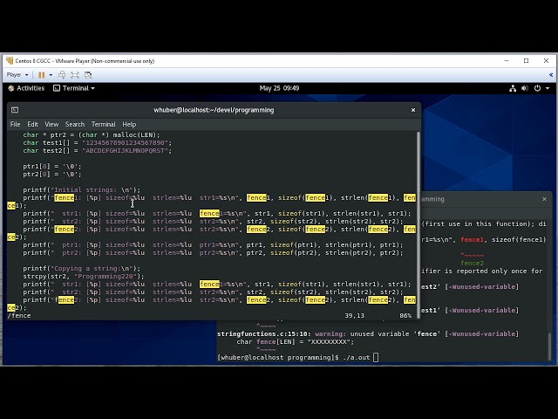
Task: Click the 39,13 cursor position in vim
Action: 354,316
